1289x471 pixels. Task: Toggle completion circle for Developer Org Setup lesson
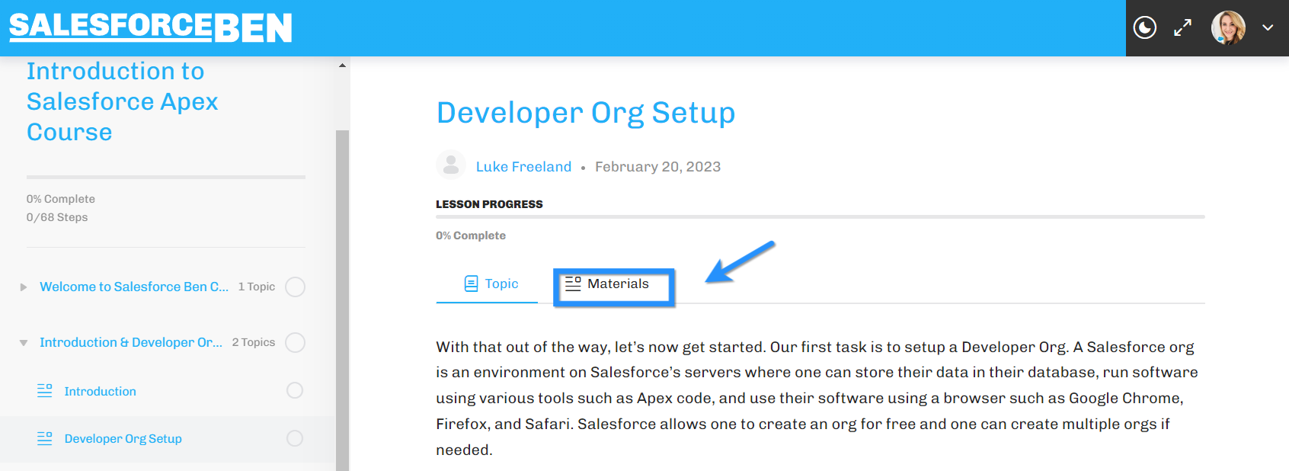tap(295, 438)
